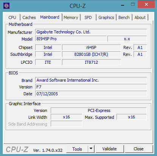Click the empty Side Band Addressing field
157x156 pixels.
tap(67, 124)
